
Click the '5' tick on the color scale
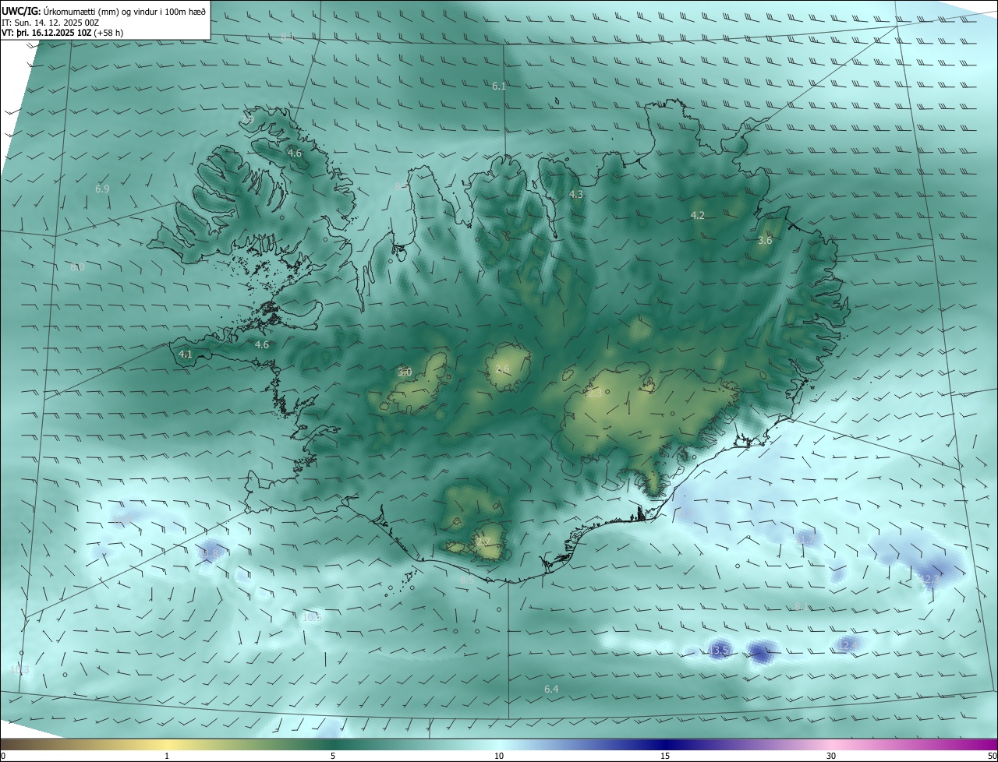click(x=333, y=757)
